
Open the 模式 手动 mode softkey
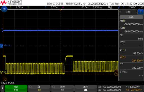(16, 88)
